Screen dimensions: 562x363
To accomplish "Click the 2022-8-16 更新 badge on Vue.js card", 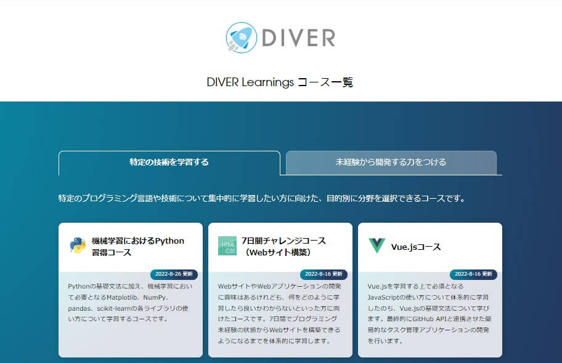I will (x=473, y=274).
